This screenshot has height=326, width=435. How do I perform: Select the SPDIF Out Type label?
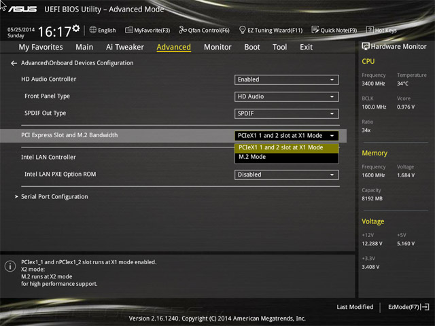coord(46,113)
